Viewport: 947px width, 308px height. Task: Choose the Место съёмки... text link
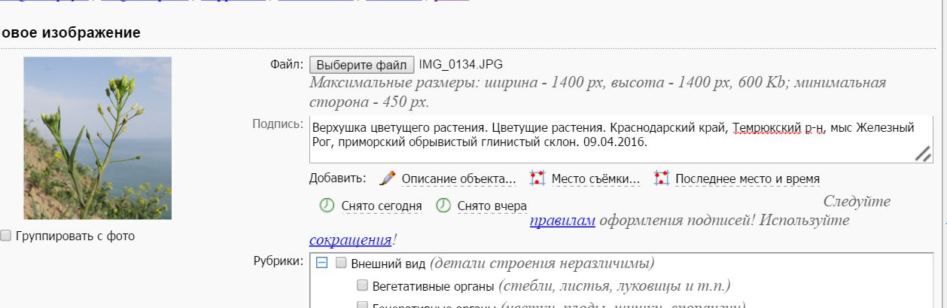pyautogui.click(x=595, y=179)
